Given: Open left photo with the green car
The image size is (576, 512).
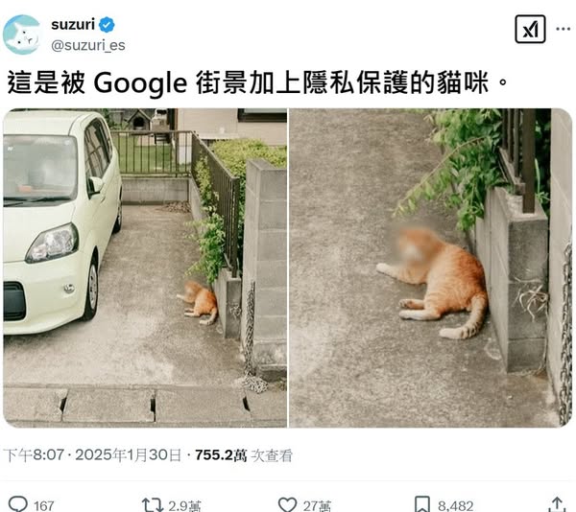Looking at the screenshot, I should point(145,268).
